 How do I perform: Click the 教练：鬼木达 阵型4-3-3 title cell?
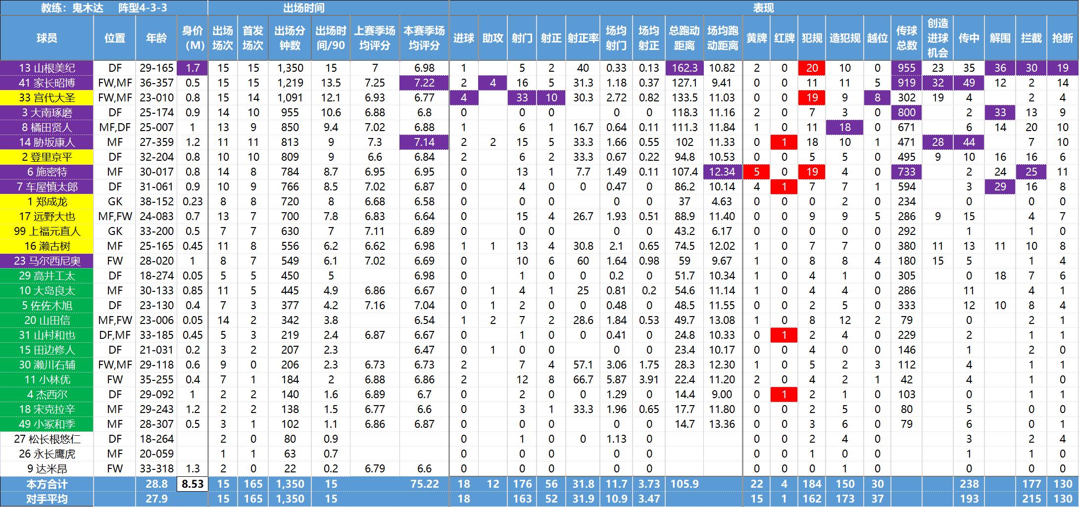104,8
